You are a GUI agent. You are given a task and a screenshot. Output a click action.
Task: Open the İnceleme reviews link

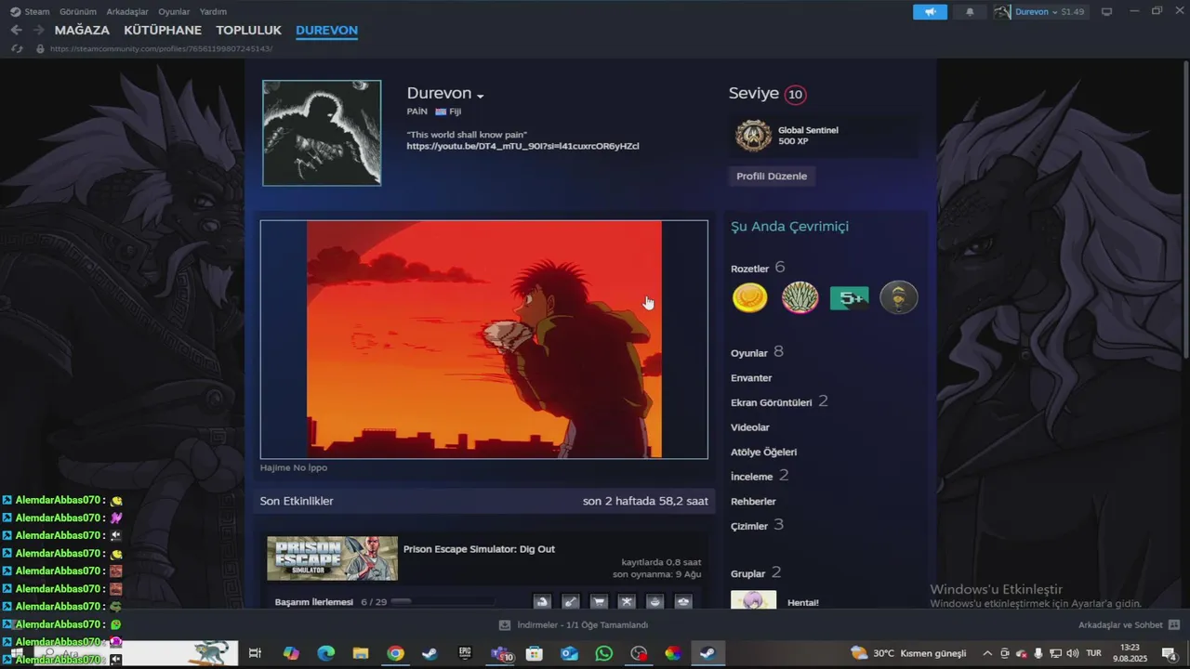(752, 477)
